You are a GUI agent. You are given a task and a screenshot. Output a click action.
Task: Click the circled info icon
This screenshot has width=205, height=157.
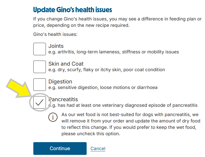pos(53,117)
